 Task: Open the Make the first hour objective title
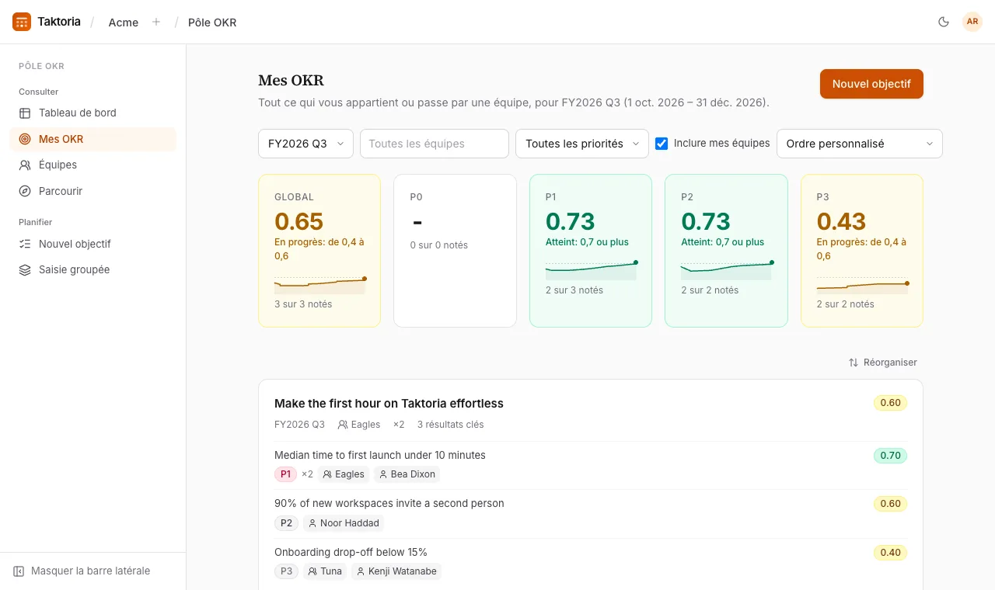pos(389,404)
